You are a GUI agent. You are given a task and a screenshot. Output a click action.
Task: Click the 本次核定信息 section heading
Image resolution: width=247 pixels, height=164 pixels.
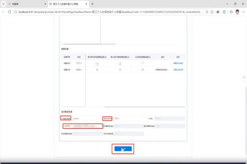coord(67,112)
